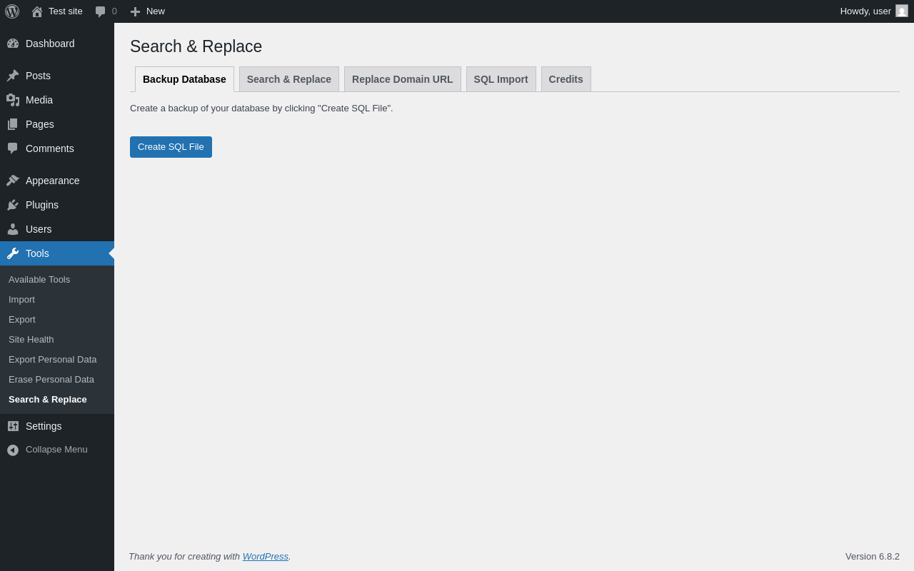Open Howdy, user account menu

tap(865, 11)
